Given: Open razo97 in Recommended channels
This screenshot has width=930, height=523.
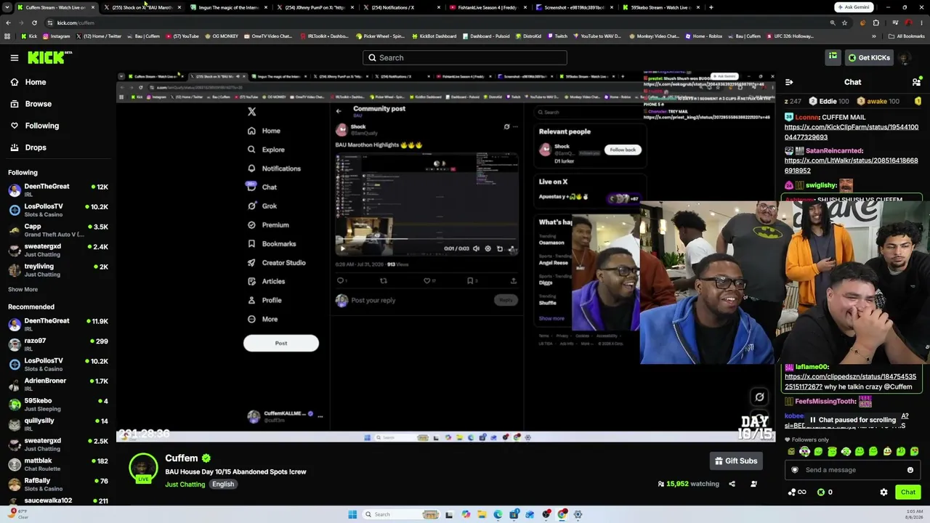Looking at the screenshot, I should (58, 344).
